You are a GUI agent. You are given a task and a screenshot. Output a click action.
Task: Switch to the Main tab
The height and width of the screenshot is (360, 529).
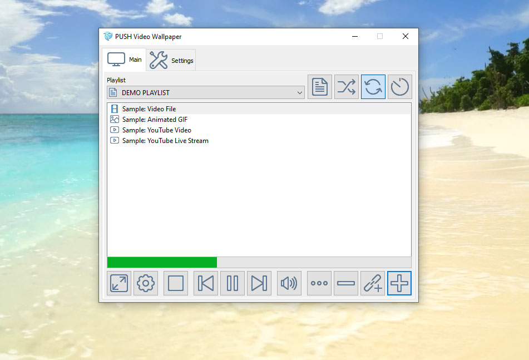[x=125, y=60]
